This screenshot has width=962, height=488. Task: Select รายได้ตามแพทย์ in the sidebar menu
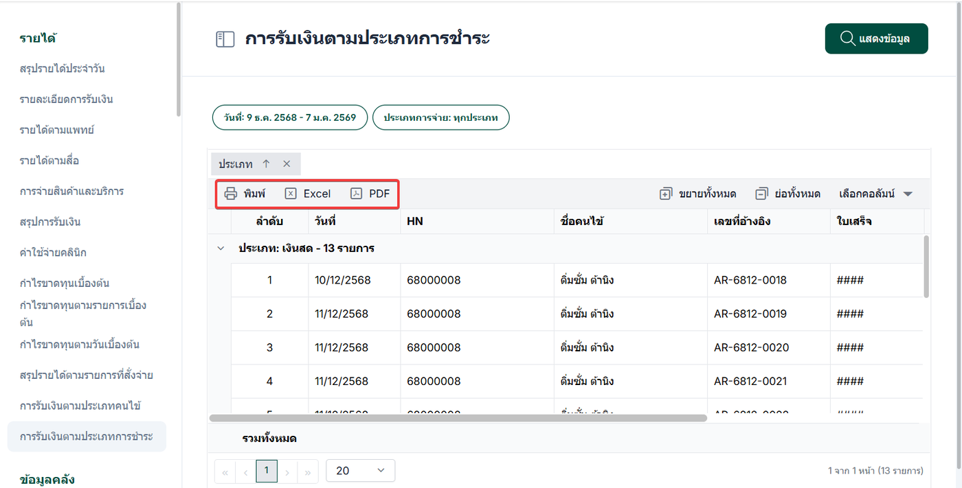[56, 130]
